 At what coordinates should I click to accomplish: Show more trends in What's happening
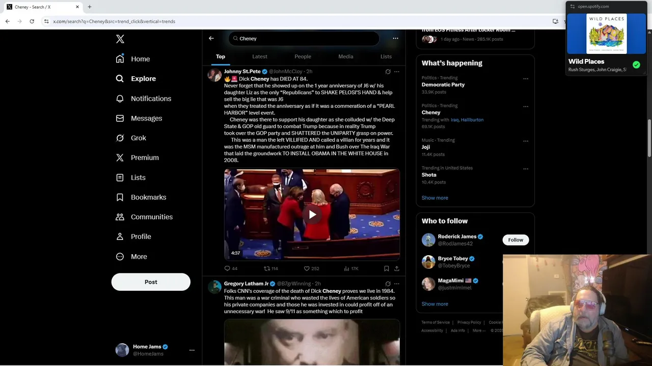pos(435,198)
